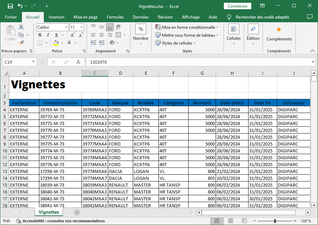This screenshot has width=318, height=225.
Task: Toggle bold (G) formatting
Action: 40,35
